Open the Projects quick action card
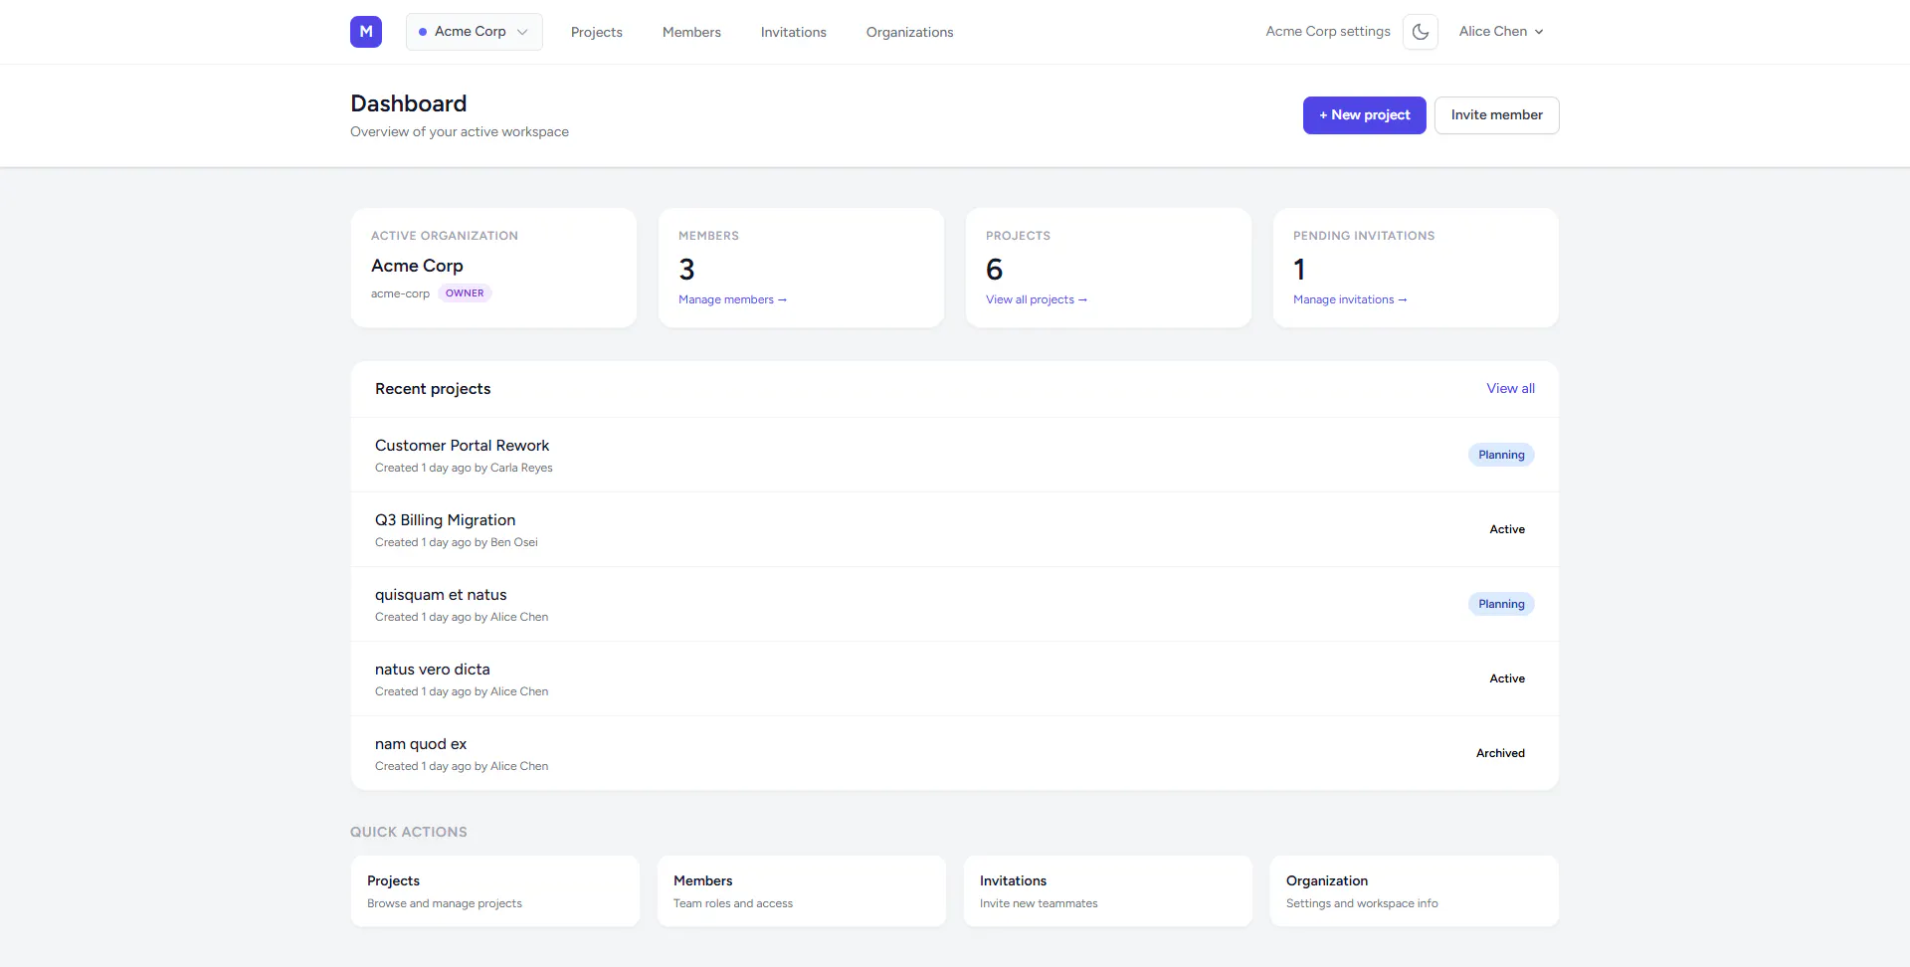This screenshot has width=1910, height=967. (495, 891)
